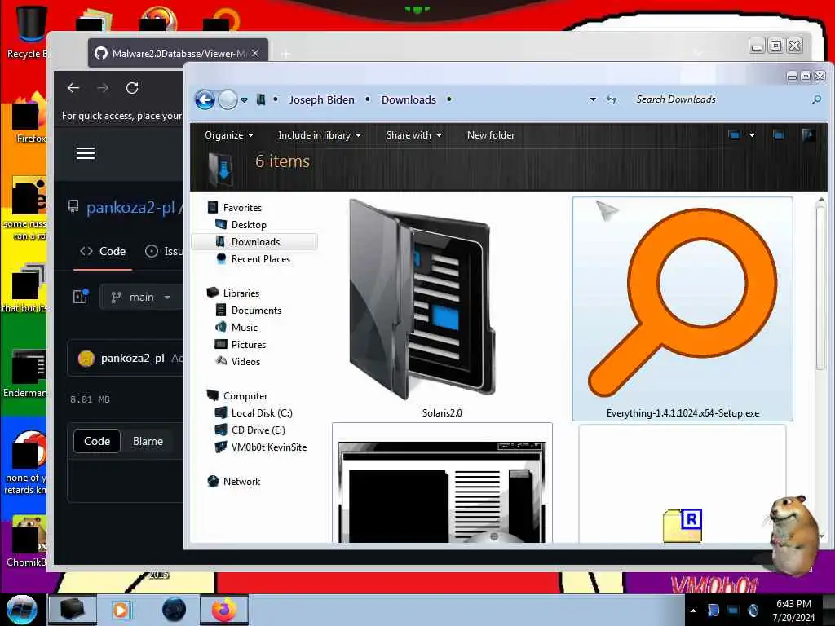Click the pankoza2-pl commit author name
This screenshot has width=835, height=626.
[x=132, y=359]
